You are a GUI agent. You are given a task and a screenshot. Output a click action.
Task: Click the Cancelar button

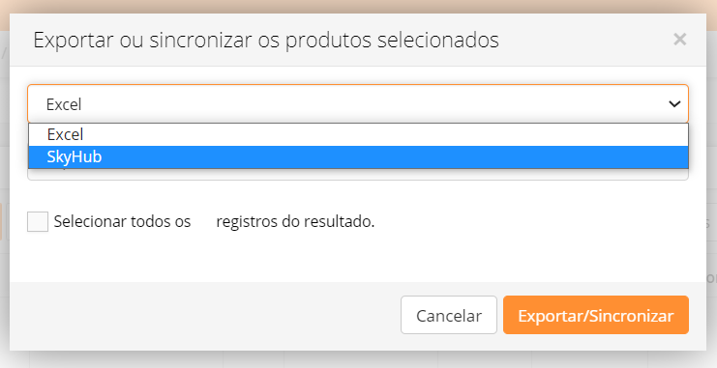pyautogui.click(x=449, y=315)
